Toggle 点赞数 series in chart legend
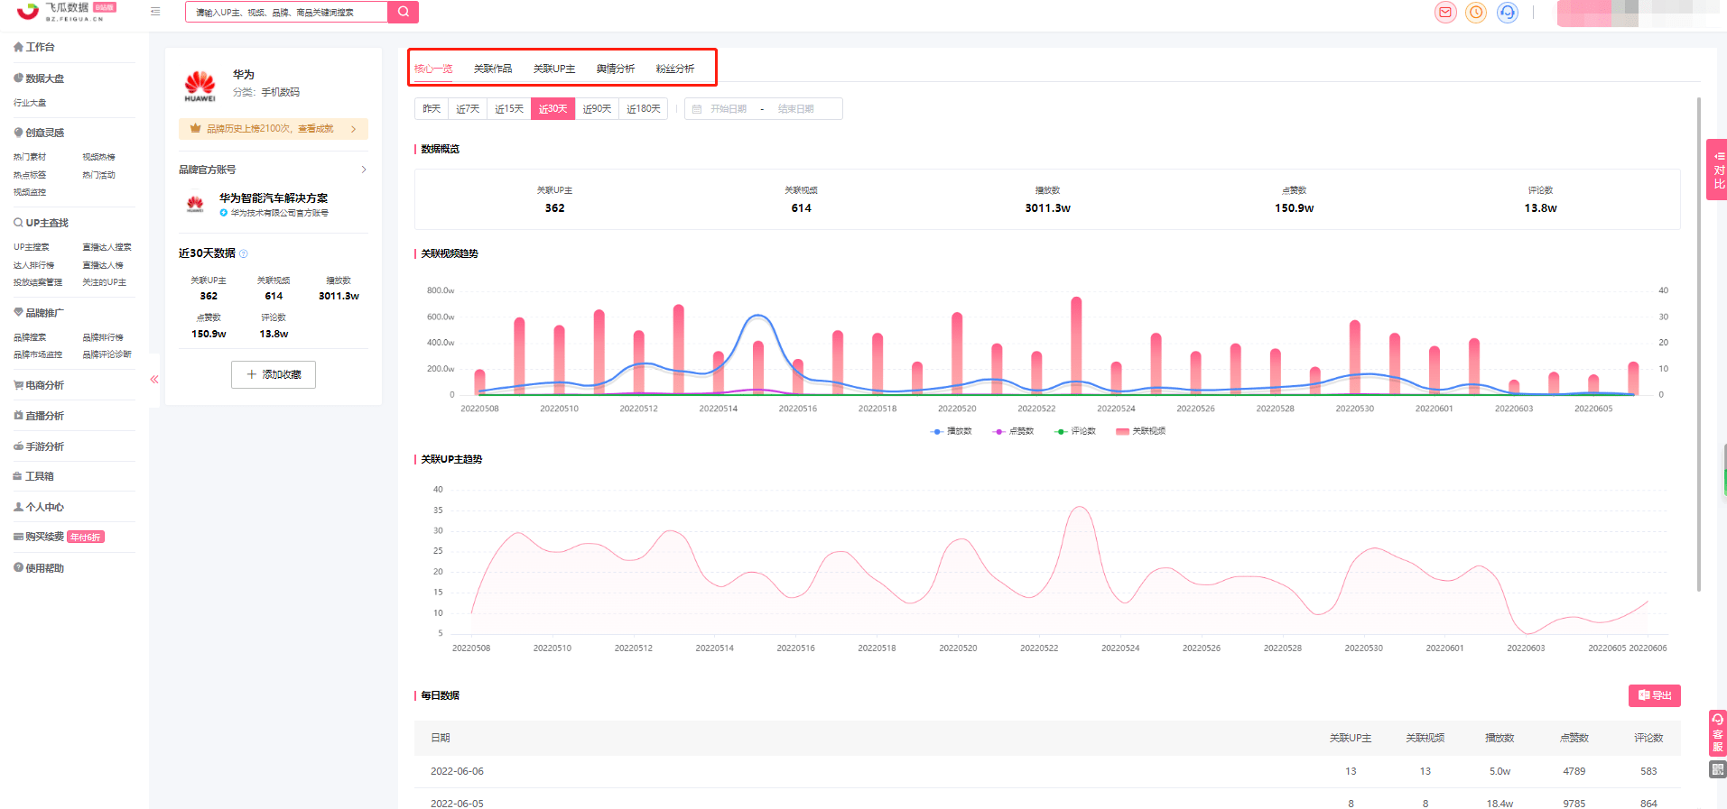1727x809 pixels. click(x=1013, y=431)
